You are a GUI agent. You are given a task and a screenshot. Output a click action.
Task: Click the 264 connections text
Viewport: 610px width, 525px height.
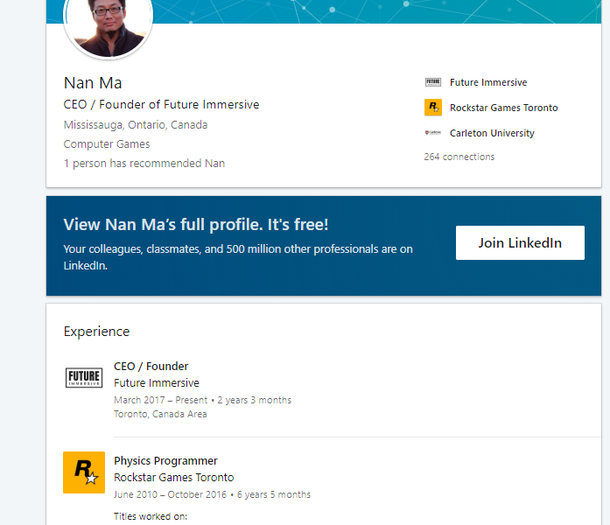(x=459, y=157)
